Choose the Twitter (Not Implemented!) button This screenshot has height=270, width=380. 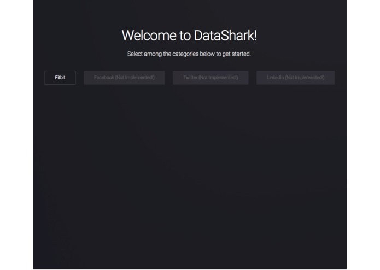click(x=211, y=78)
